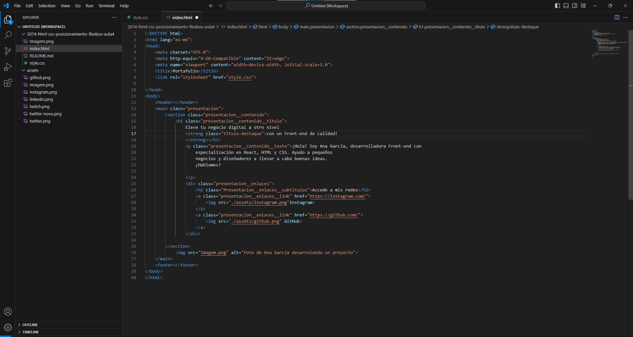Follow the ./assets/github.png path link
The image size is (633, 337).
(x=256, y=221)
